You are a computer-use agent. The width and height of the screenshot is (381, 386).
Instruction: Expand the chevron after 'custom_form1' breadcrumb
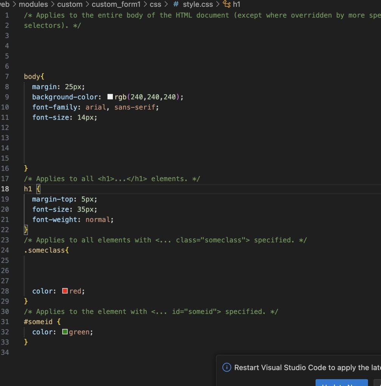tap(145, 4)
